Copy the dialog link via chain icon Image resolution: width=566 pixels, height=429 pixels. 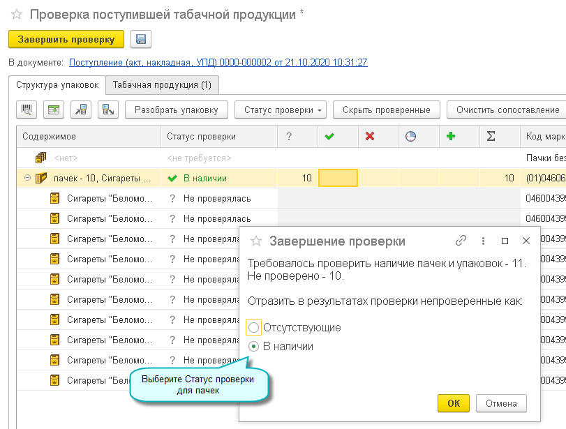point(461,241)
